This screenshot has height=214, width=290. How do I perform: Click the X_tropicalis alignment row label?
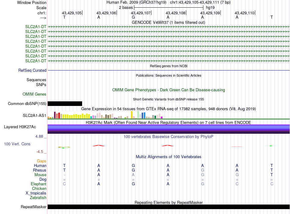[x=36, y=193]
